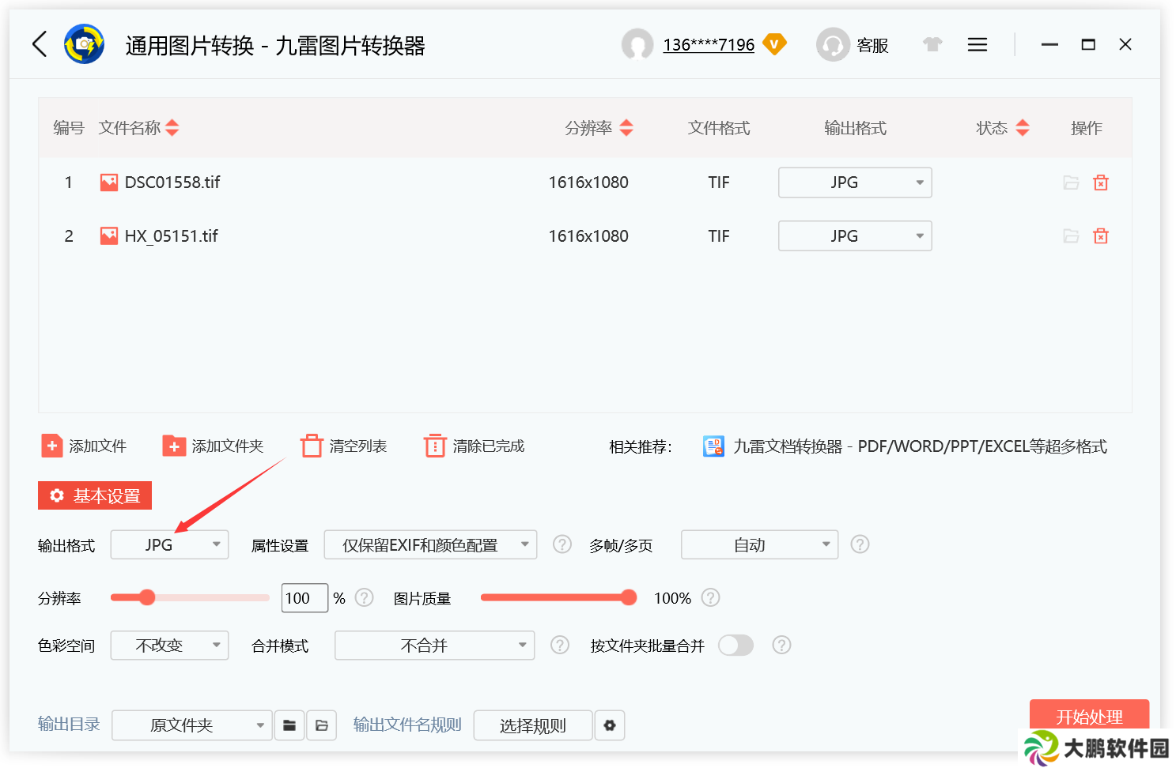Click 添加文件 to add files

(84, 446)
